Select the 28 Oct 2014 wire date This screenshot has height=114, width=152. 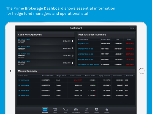[67, 63]
